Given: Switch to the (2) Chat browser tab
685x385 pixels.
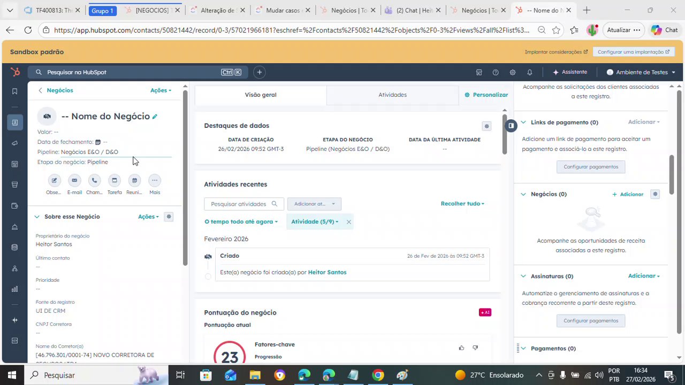Looking at the screenshot, I should pyautogui.click(x=414, y=10).
